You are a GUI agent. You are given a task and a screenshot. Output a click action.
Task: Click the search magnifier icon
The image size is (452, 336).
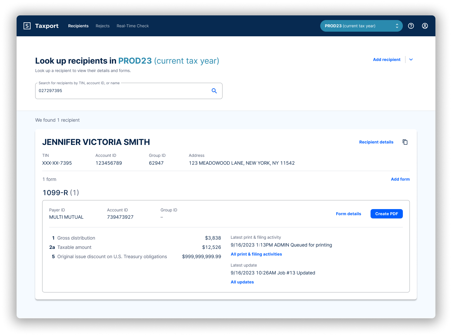[214, 91]
